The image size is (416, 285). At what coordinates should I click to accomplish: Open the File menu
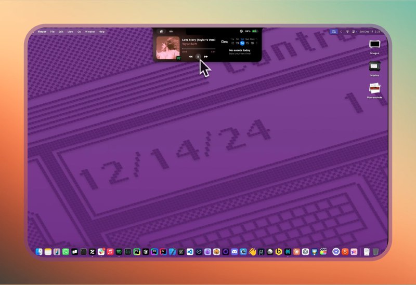coord(53,32)
